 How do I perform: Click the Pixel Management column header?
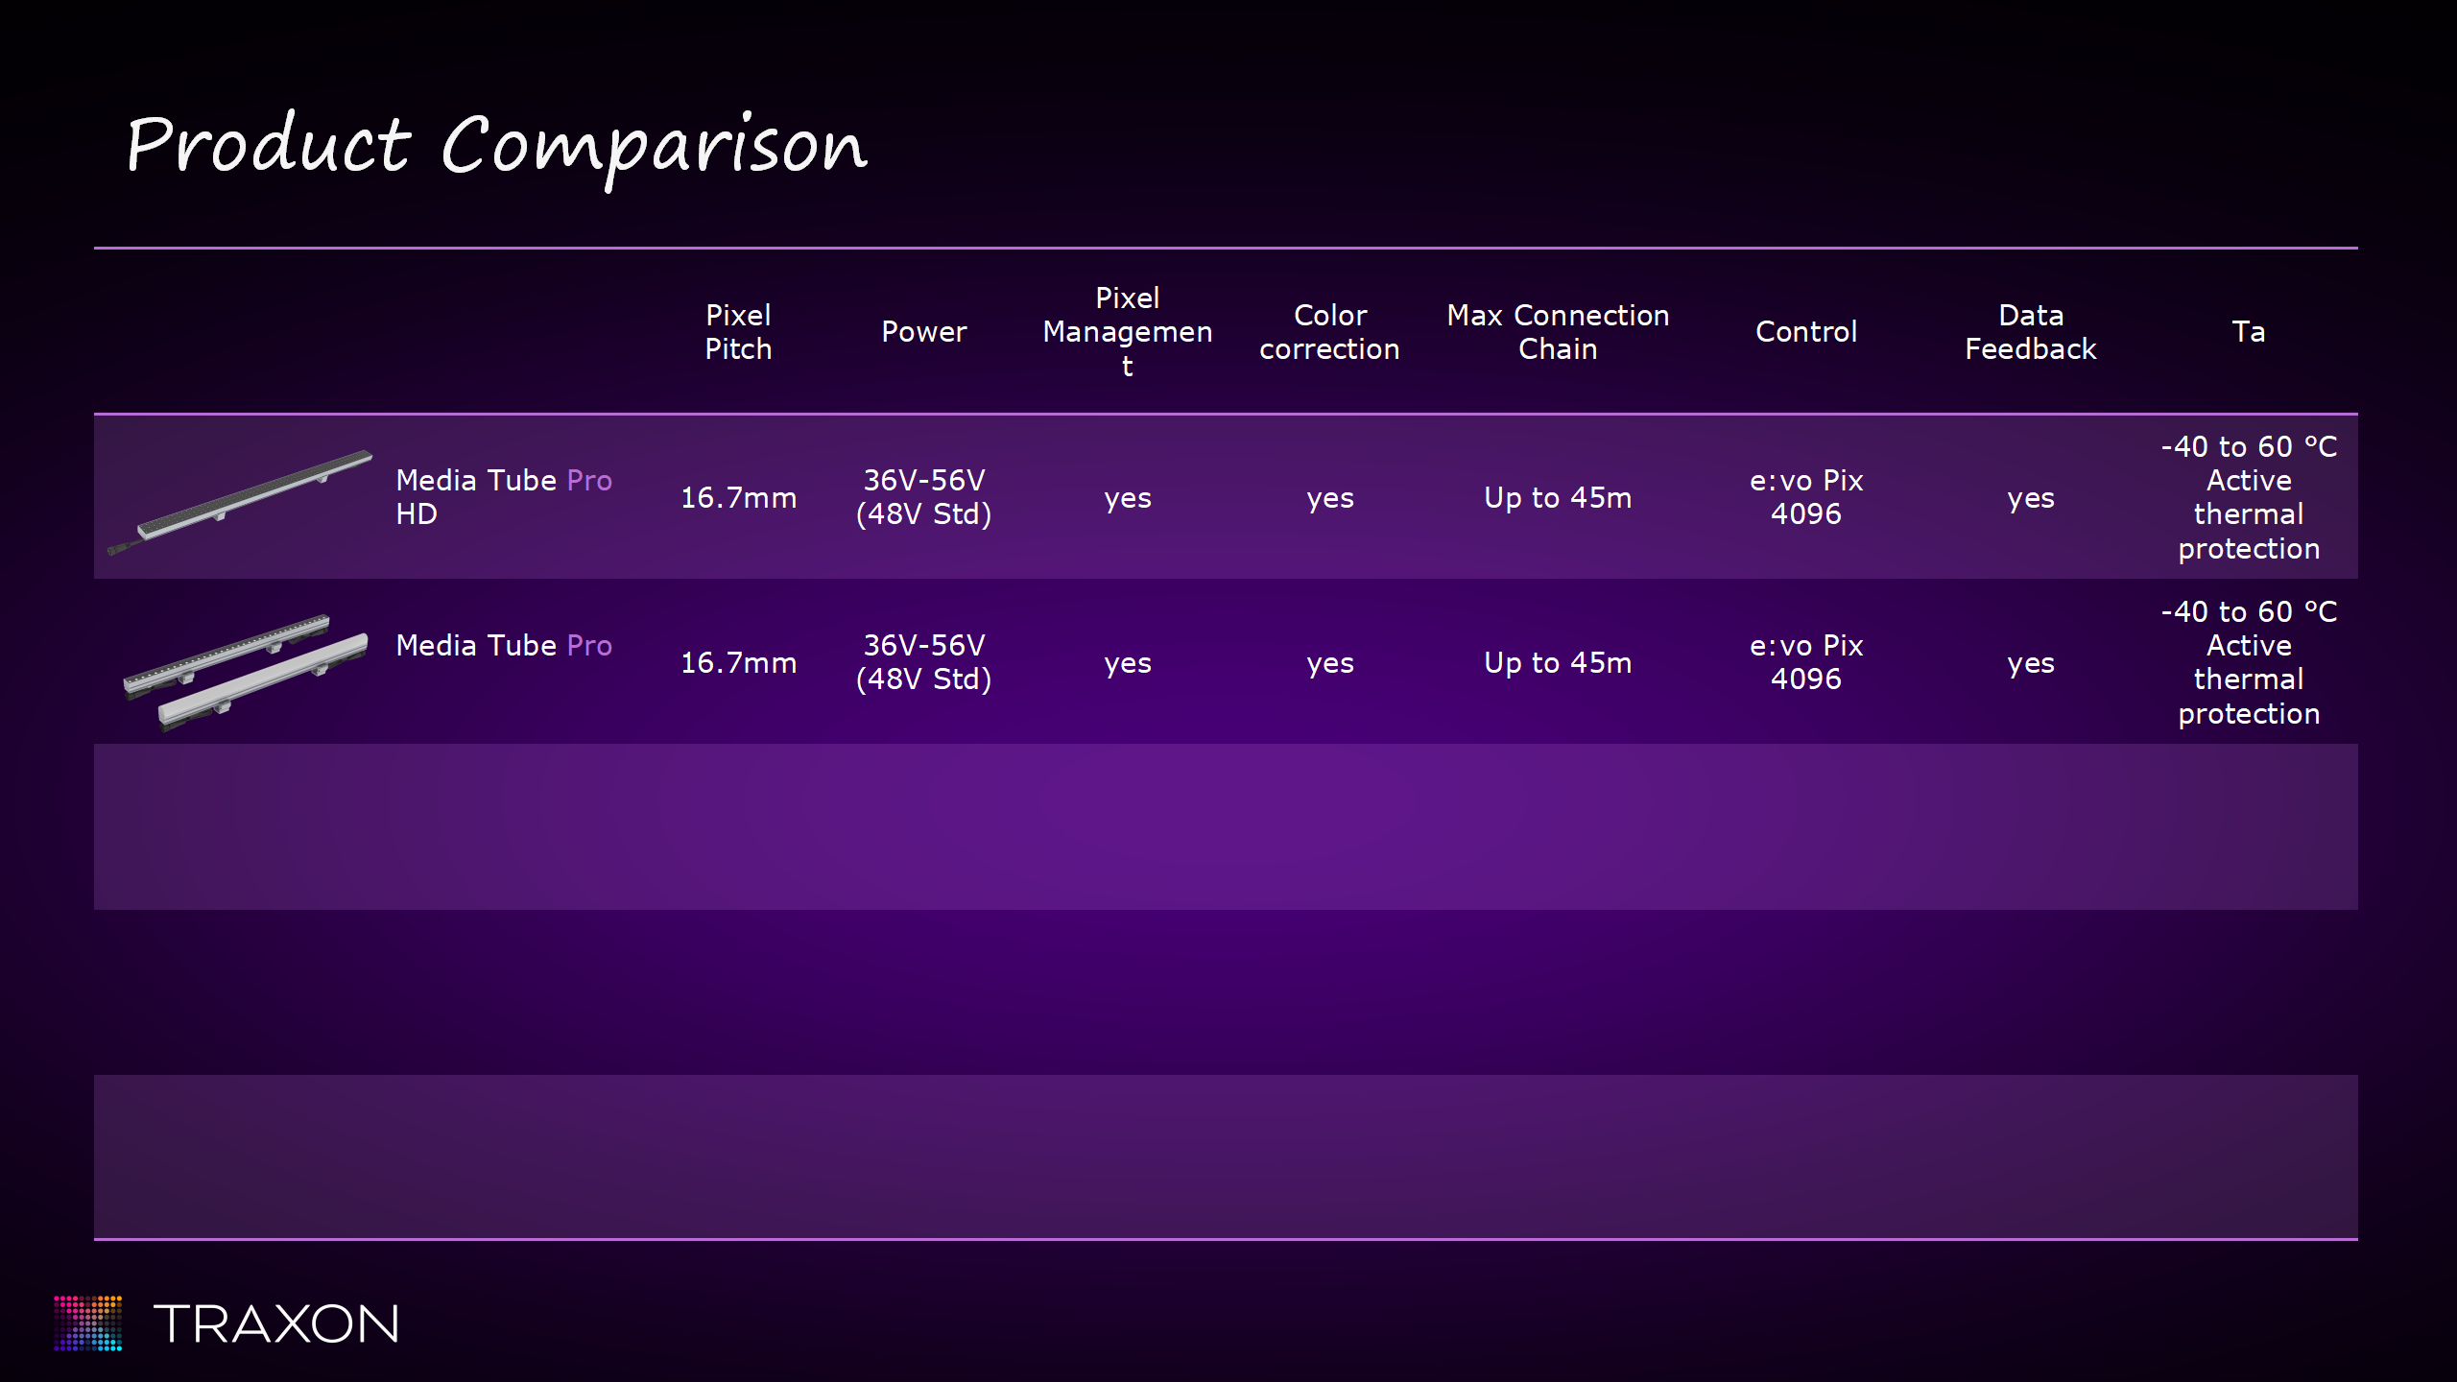[1127, 332]
